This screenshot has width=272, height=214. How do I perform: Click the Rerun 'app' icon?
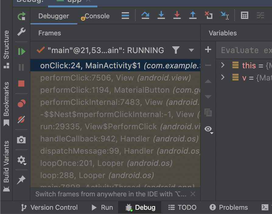click(22, 16)
